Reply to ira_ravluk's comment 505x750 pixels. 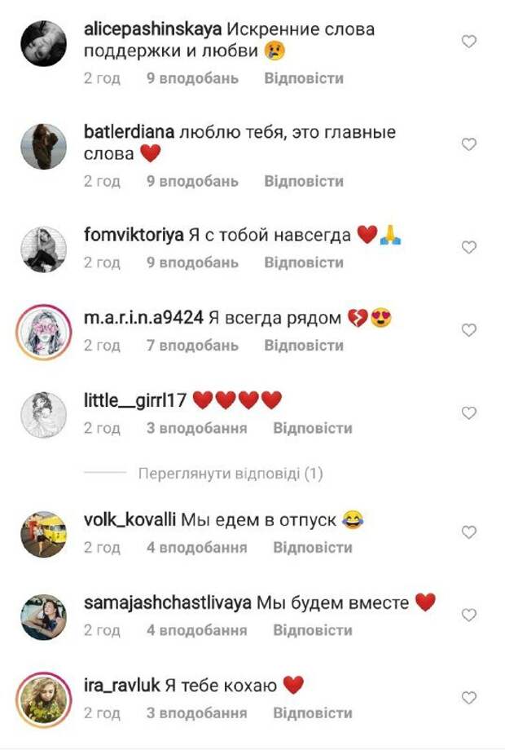[x=313, y=713]
